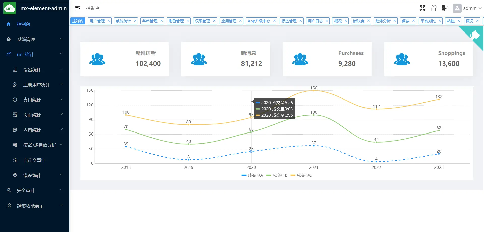484x232 pixels.
Task: Expand the 设备统计 submenu
Action: tap(38, 70)
